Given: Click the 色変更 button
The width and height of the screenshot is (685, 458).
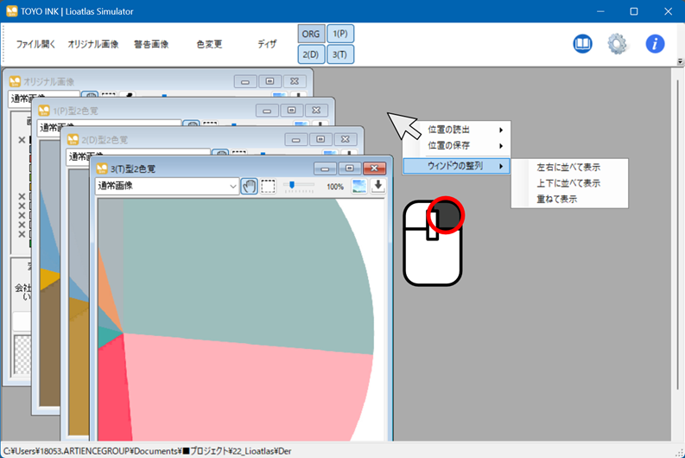Looking at the screenshot, I should click(x=209, y=44).
